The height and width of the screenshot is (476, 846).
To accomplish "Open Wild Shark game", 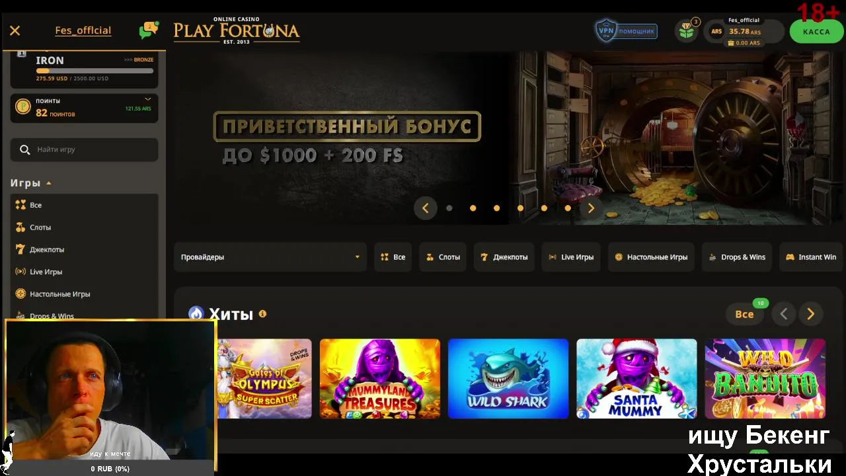I will 508,379.
